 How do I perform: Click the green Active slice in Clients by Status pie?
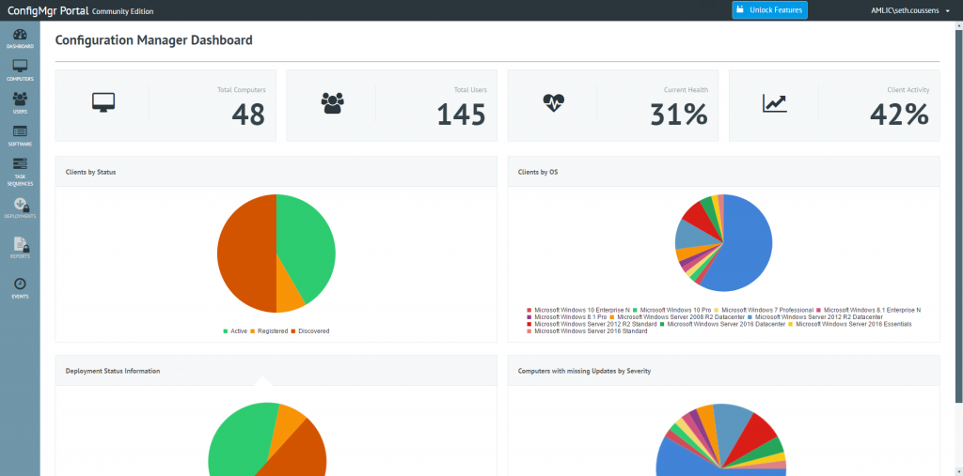(x=308, y=245)
